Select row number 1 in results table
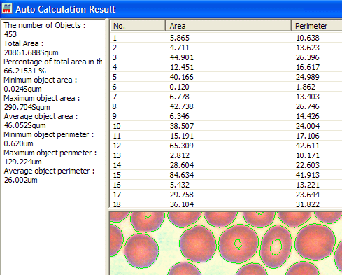 (x=226, y=38)
